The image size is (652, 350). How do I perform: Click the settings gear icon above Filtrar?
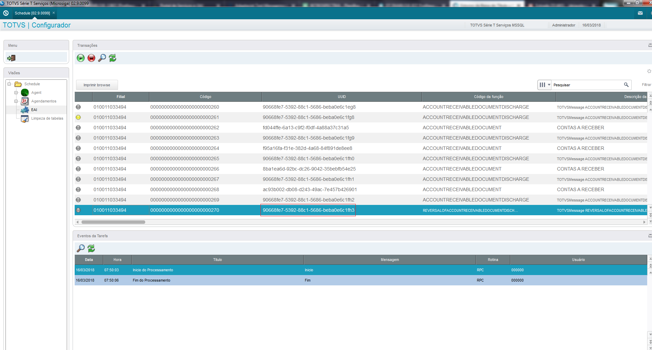(x=649, y=71)
